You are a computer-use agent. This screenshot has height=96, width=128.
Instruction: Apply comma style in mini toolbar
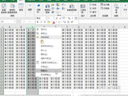72,18
